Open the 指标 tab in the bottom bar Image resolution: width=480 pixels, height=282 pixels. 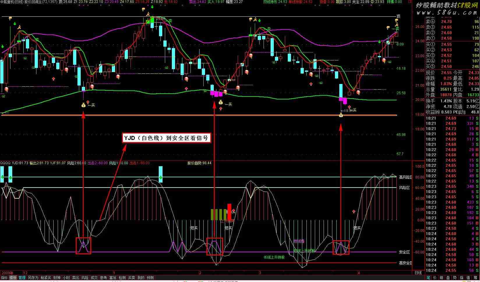point(4,278)
